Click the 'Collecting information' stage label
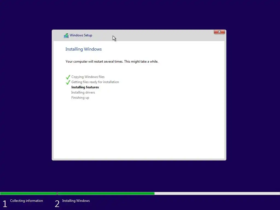280x210 pixels. (27, 201)
